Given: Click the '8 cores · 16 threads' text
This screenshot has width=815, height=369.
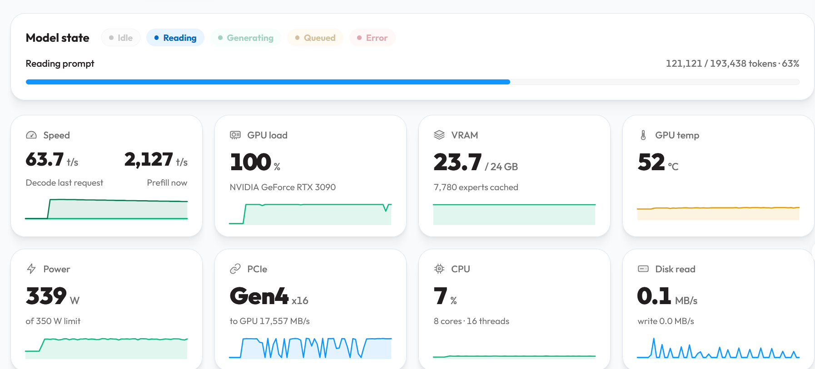Looking at the screenshot, I should 472,321.
